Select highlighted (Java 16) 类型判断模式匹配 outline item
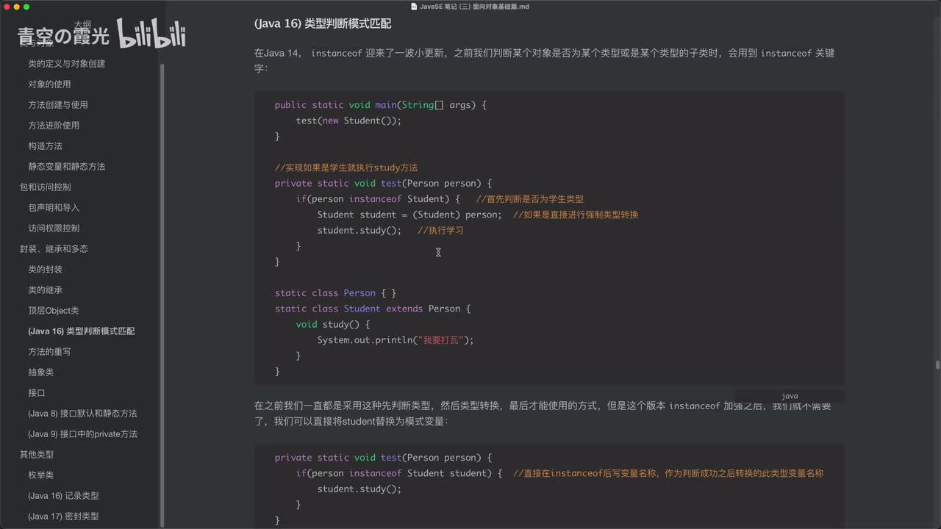 82,331
